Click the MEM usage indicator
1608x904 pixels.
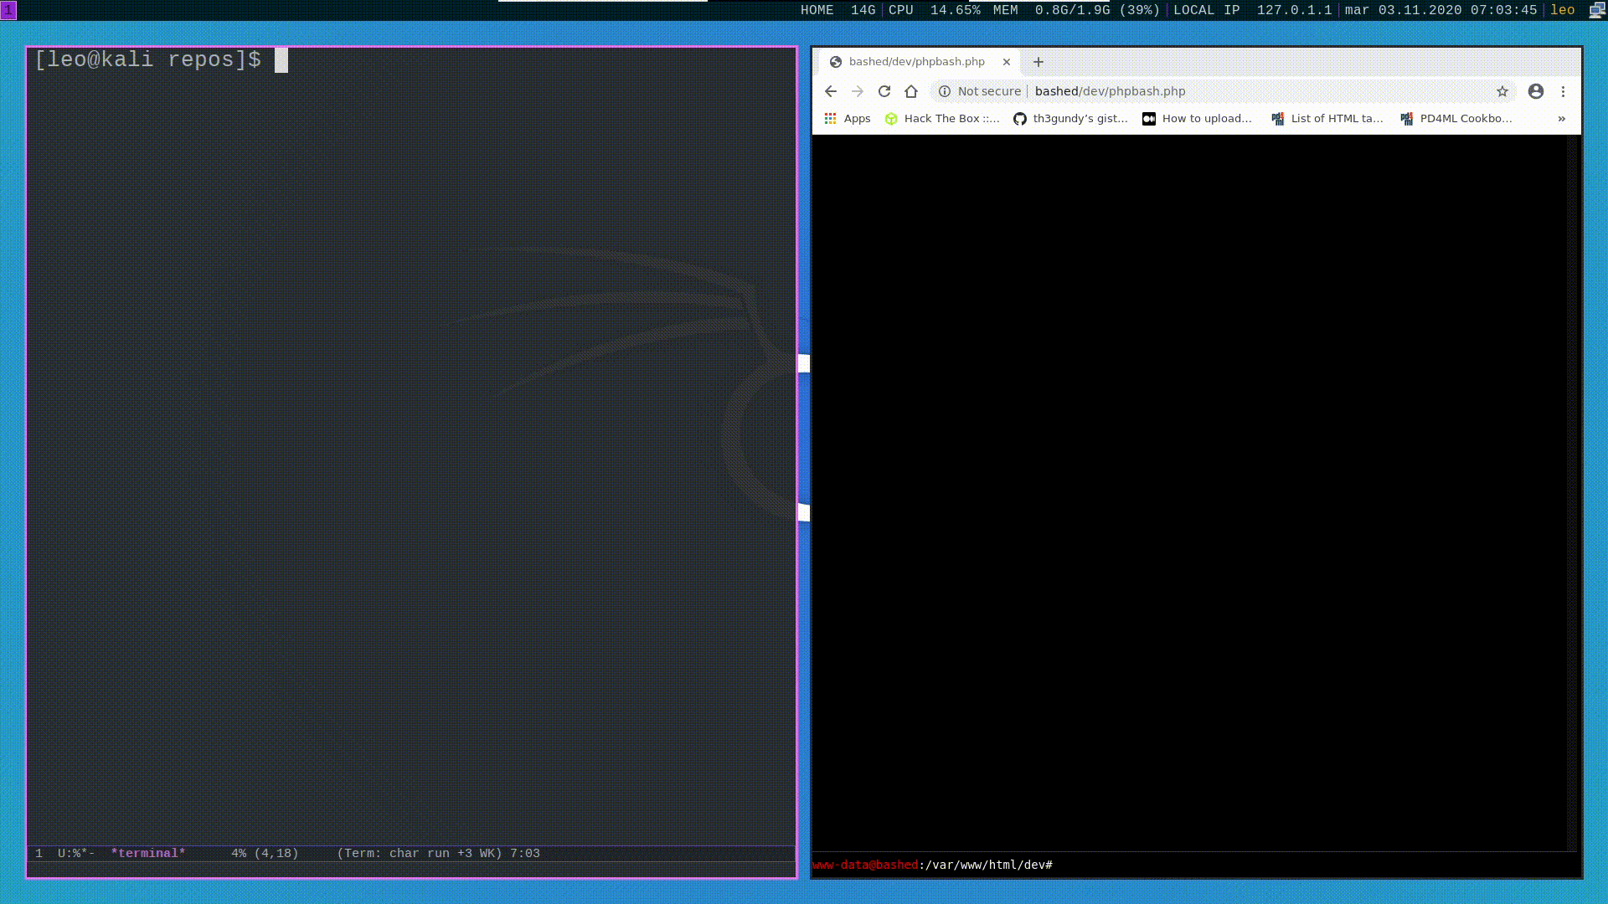point(1076,10)
